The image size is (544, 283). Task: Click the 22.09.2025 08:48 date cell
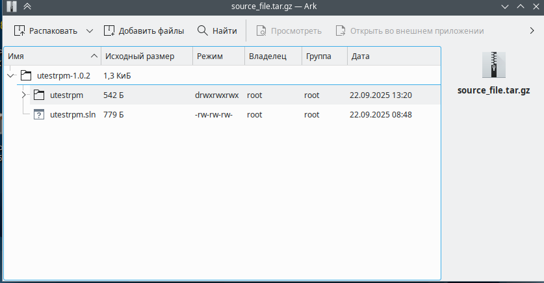381,115
